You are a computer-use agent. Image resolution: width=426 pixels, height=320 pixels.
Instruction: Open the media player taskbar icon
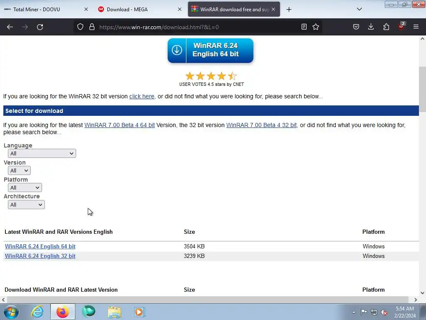pos(140,312)
